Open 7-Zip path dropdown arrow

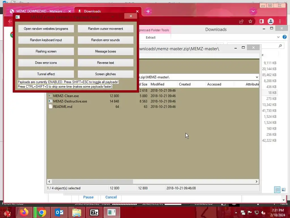click(x=257, y=77)
